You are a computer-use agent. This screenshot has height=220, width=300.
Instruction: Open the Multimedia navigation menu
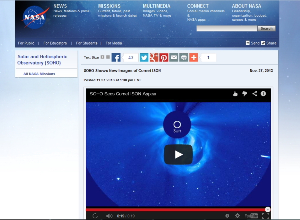156,6
